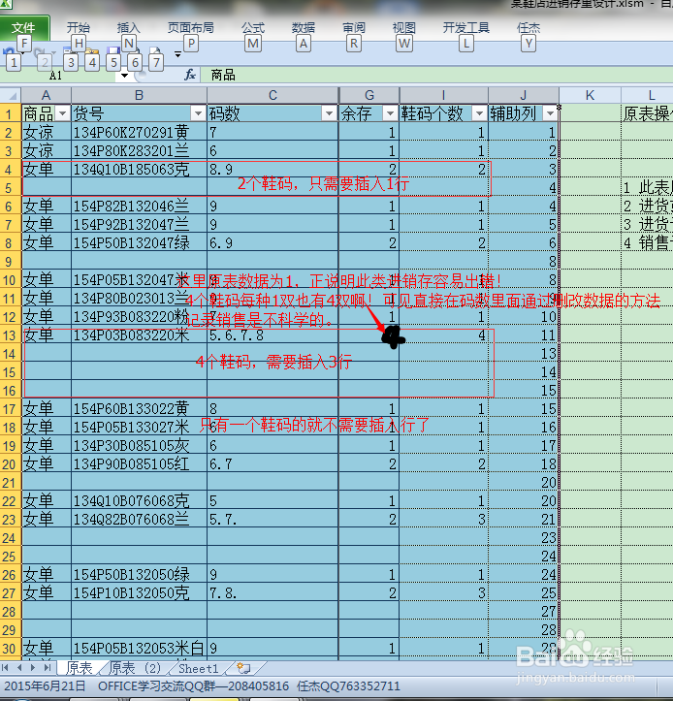The height and width of the screenshot is (701, 673).
Task: Open the filter dropdown on 码数 header
Action: [329, 114]
